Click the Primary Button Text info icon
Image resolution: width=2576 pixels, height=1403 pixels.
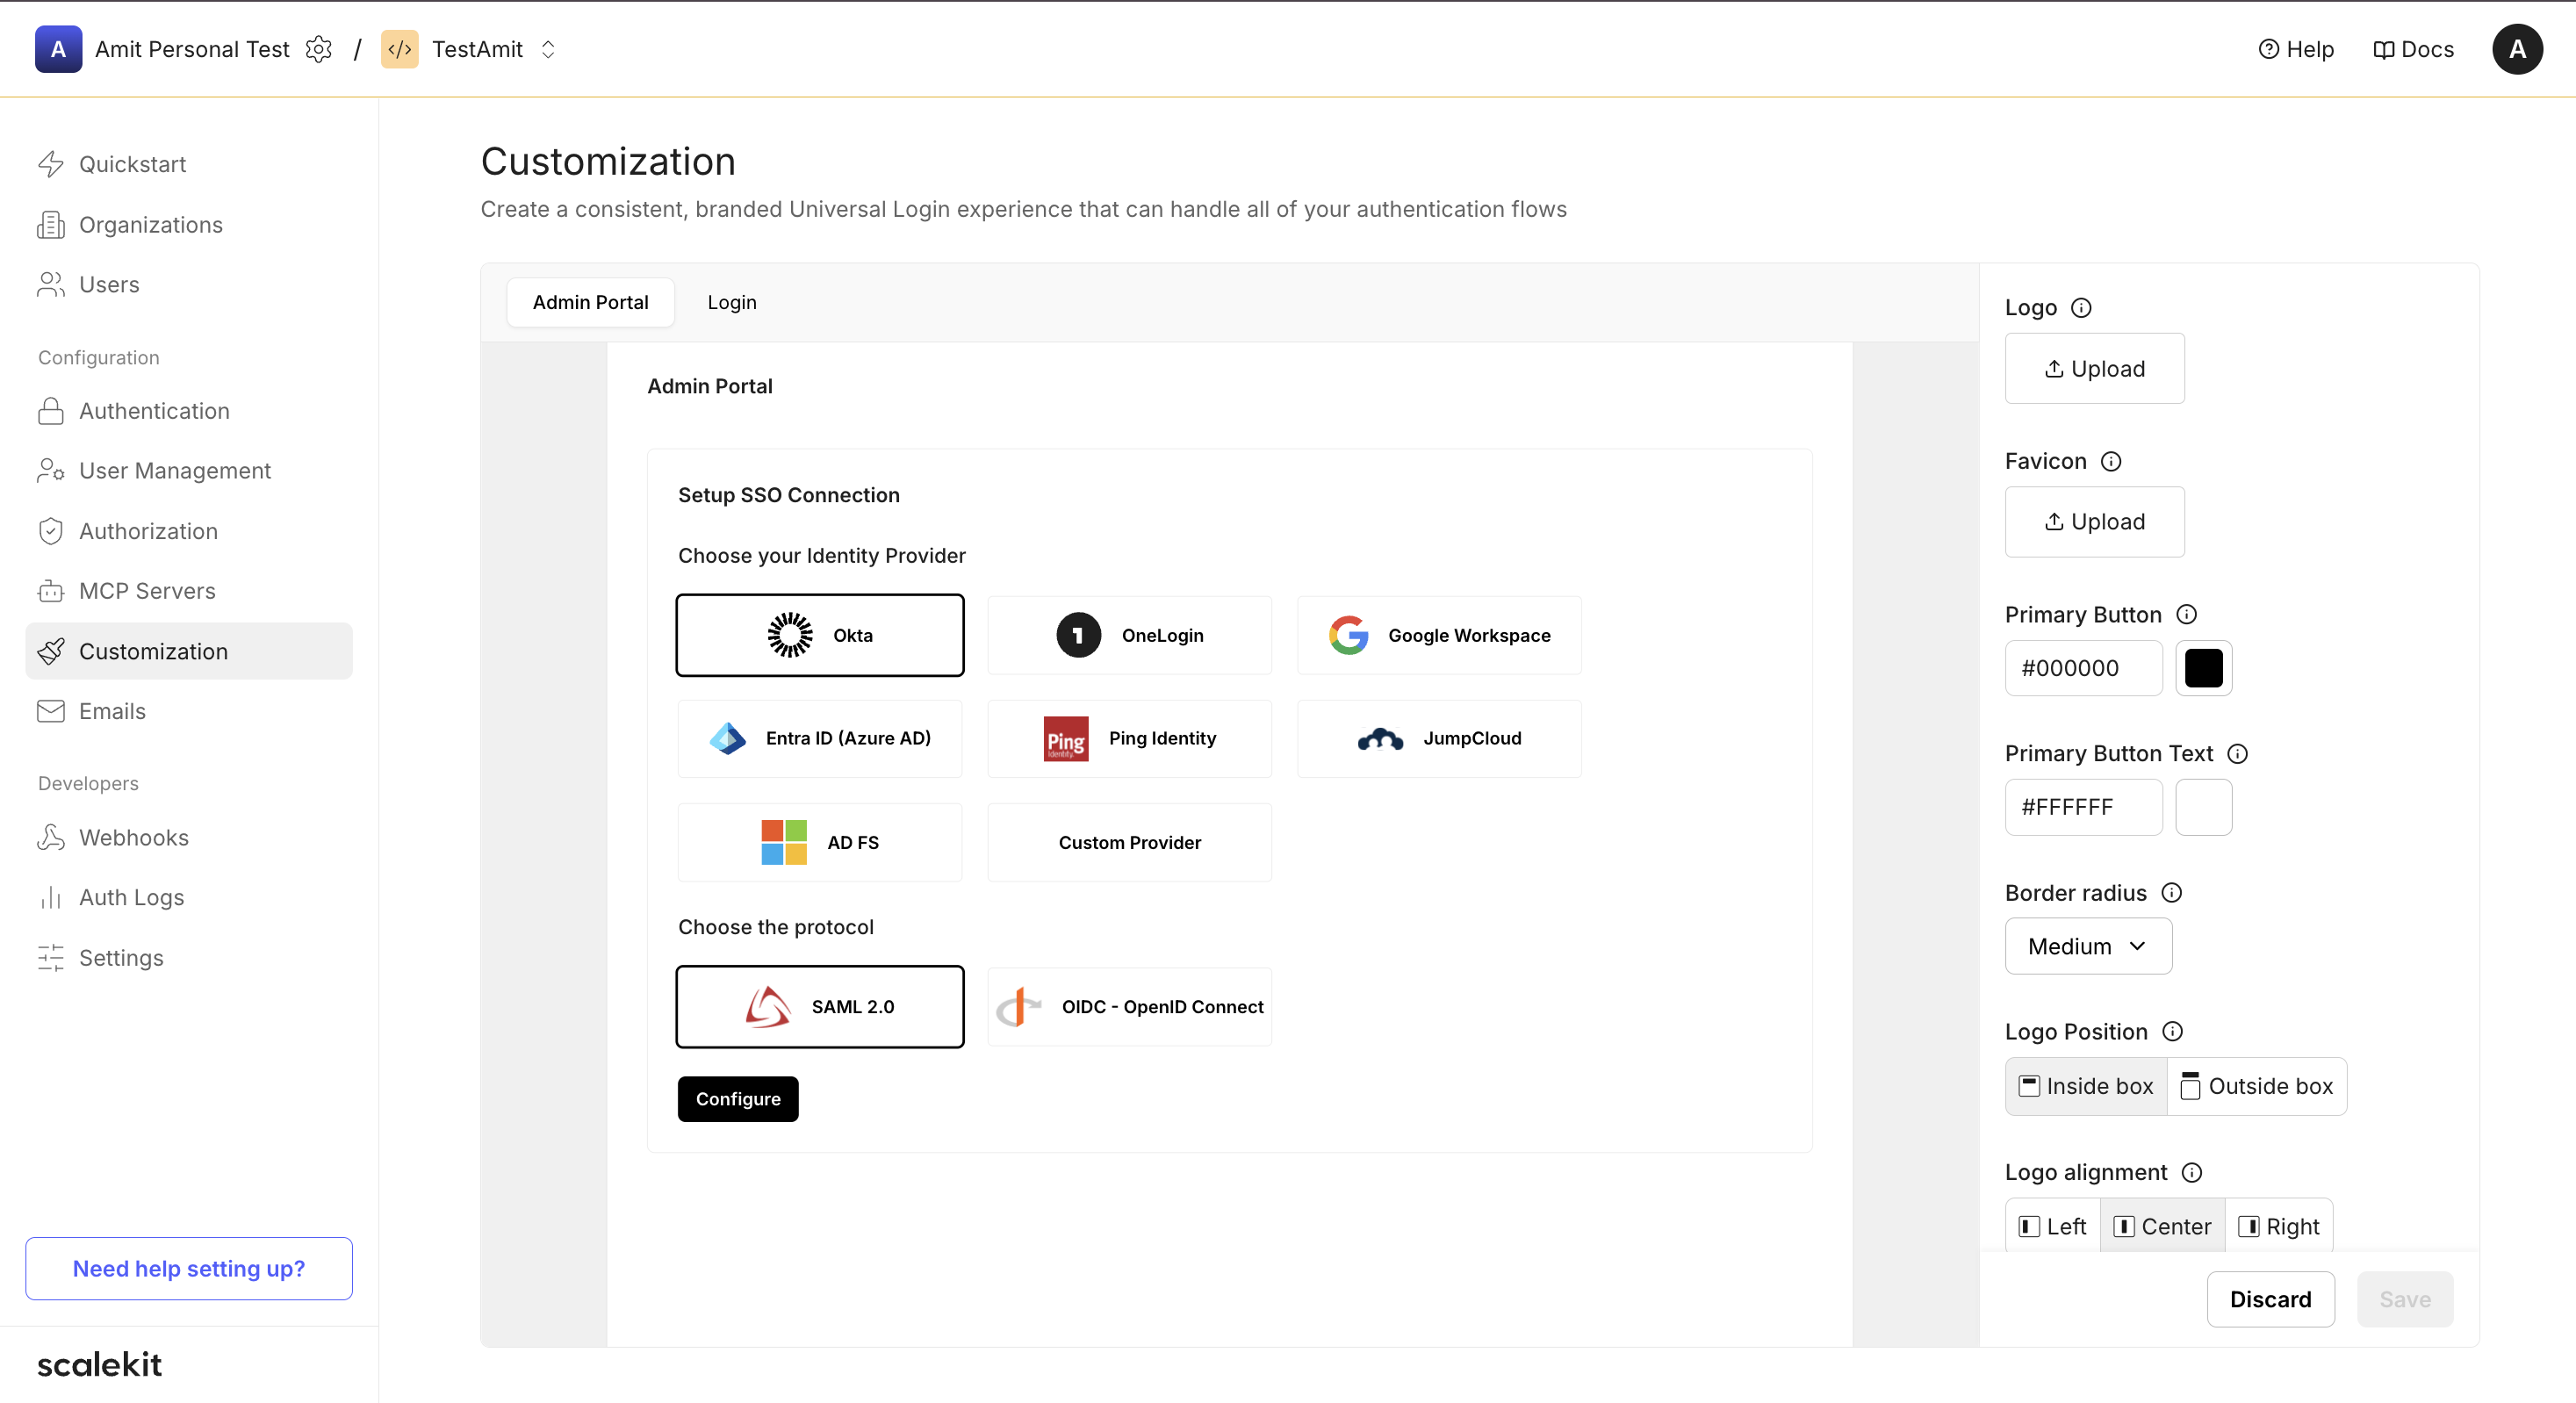pos(2238,753)
